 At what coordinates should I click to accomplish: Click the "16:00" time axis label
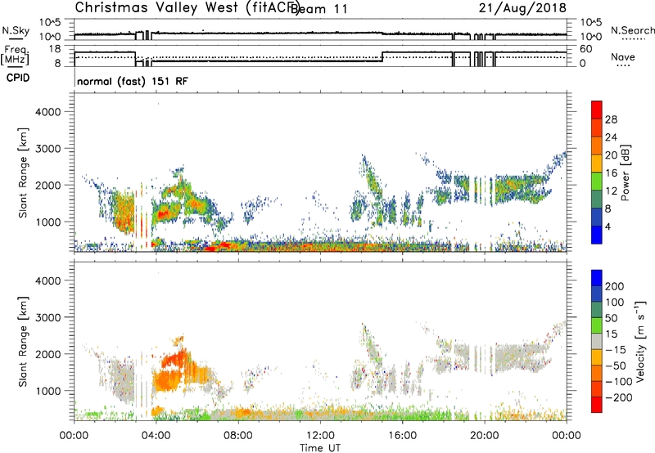click(402, 436)
